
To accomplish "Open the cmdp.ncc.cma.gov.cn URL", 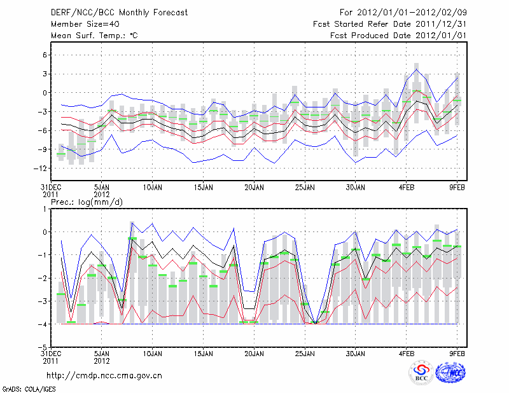I will pos(104,375).
